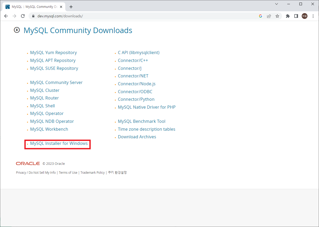Open MySQL Native Driver for PHP
Screen dimensions: 319x227
click(147, 107)
